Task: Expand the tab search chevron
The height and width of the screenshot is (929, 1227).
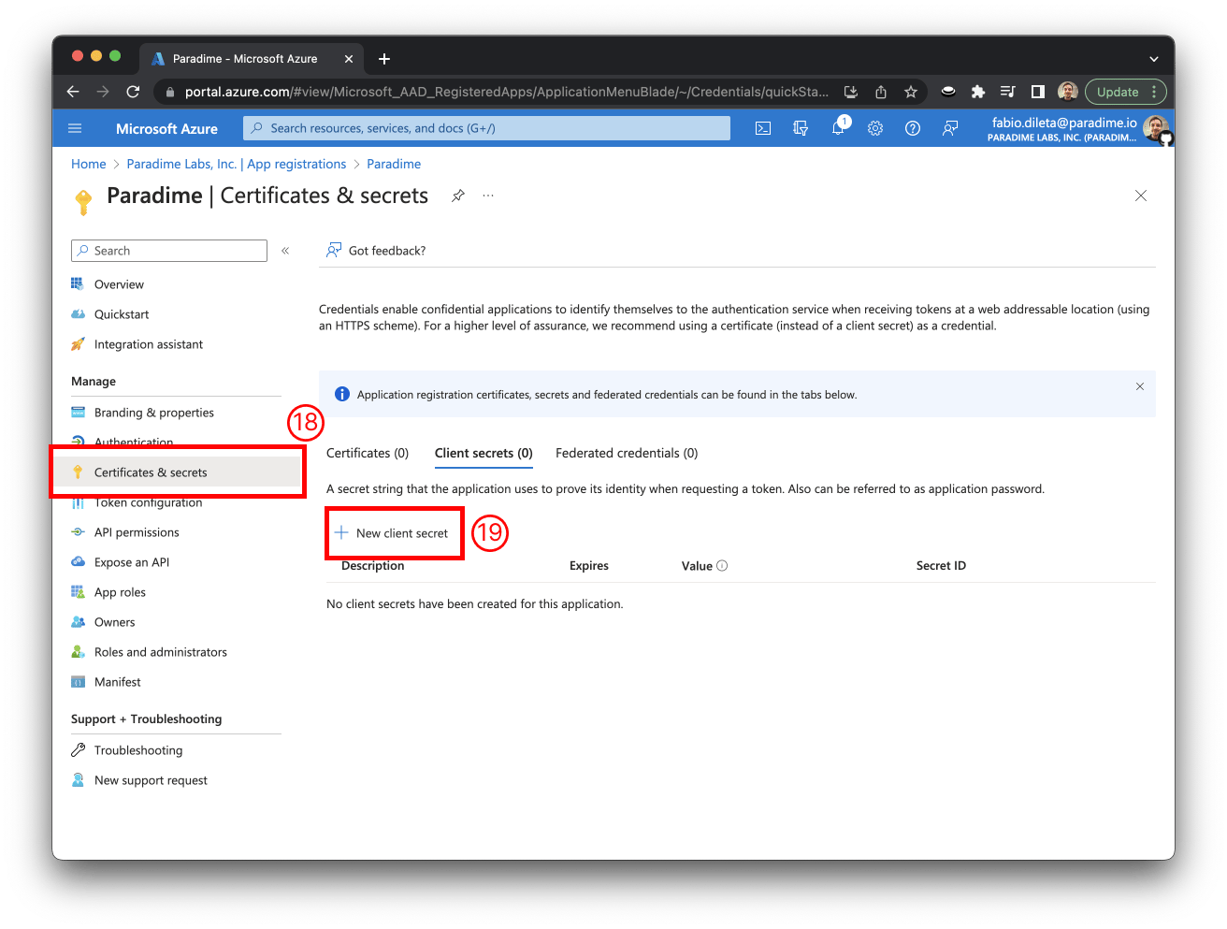Action: [1154, 59]
